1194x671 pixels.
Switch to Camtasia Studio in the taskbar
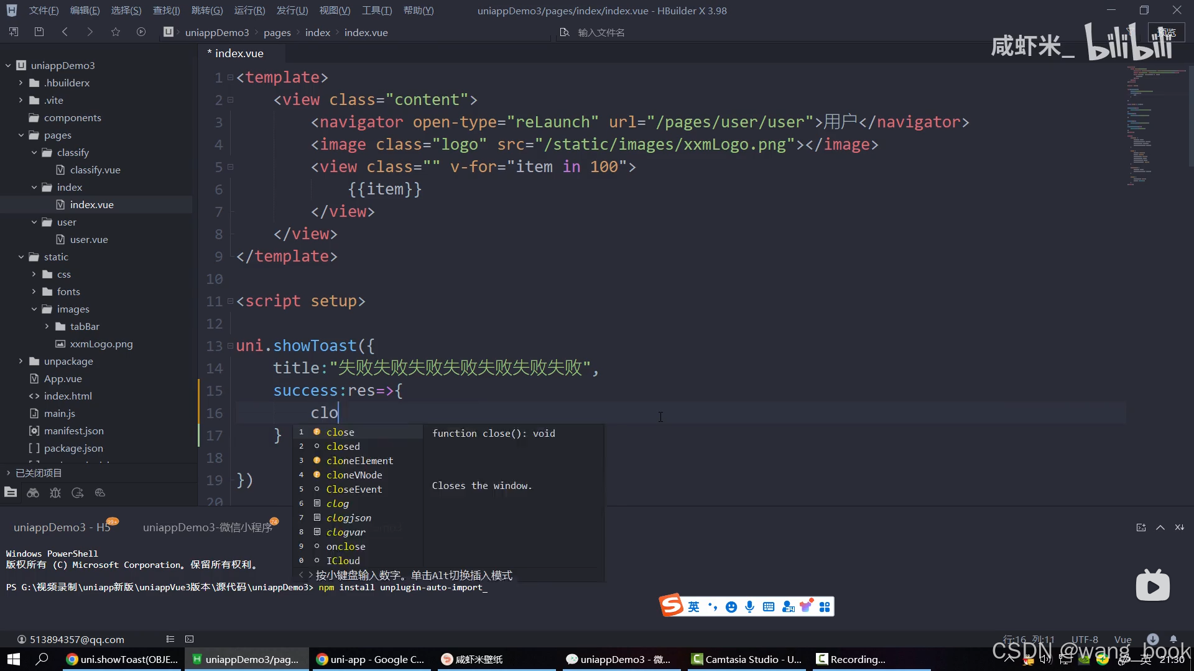click(x=747, y=659)
